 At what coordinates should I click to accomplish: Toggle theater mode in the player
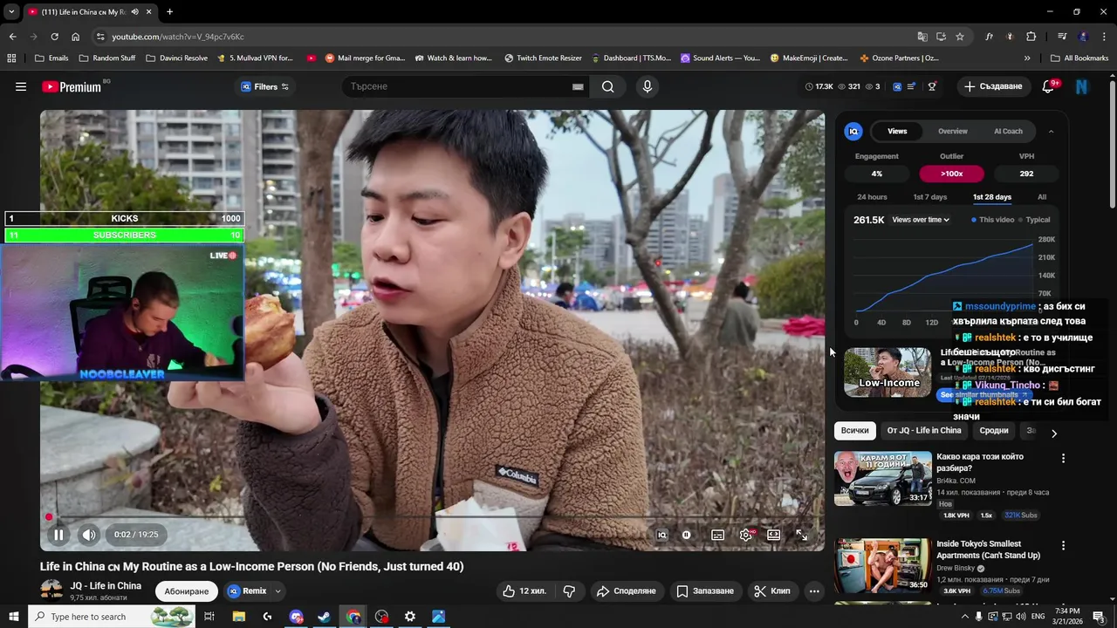tap(773, 535)
